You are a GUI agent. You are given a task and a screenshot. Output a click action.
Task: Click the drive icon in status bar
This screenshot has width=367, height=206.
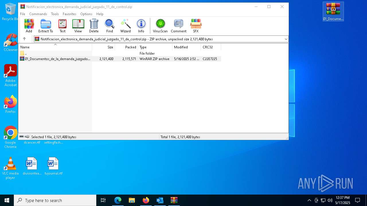click(x=22, y=137)
